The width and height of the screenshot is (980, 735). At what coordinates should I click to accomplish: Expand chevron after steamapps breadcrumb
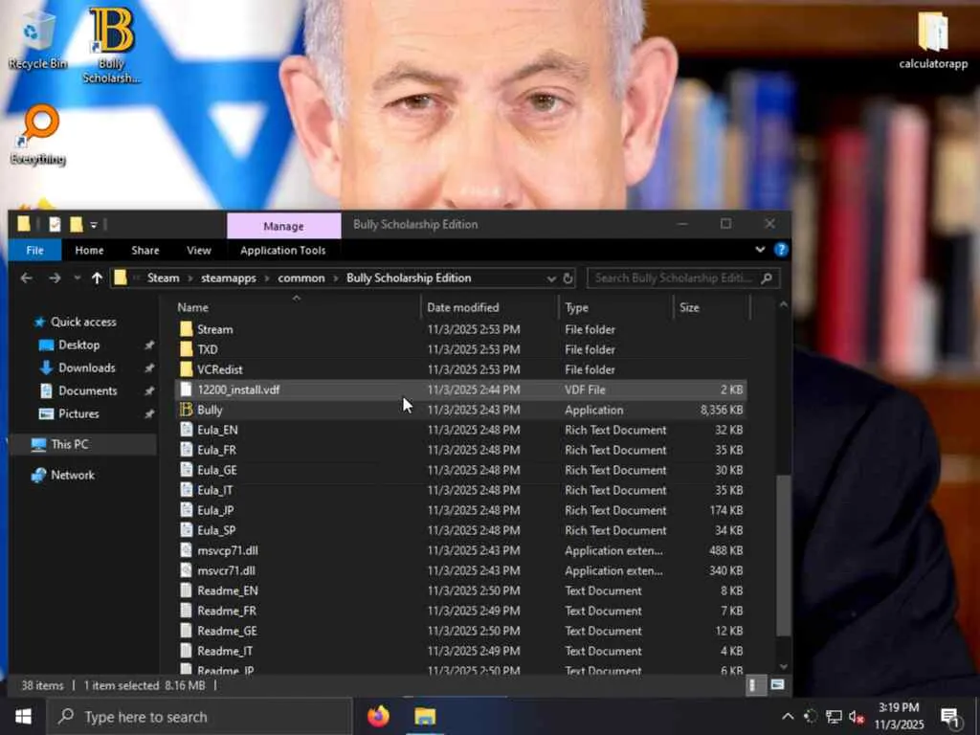[x=267, y=278]
